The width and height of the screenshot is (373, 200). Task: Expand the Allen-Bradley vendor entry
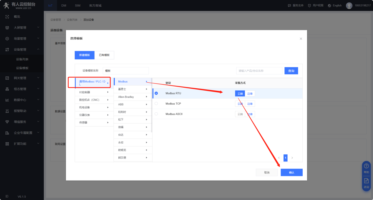pyautogui.click(x=132, y=97)
